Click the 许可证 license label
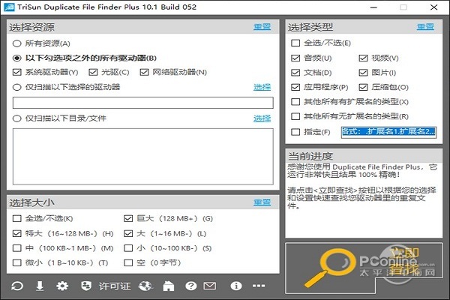The width and height of the screenshot is (450, 300). 115,286
